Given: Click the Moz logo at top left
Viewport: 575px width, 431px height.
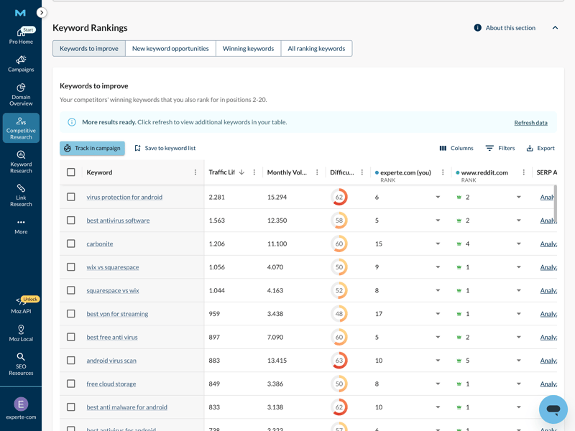Looking at the screenshot, I should coord(20,12).
